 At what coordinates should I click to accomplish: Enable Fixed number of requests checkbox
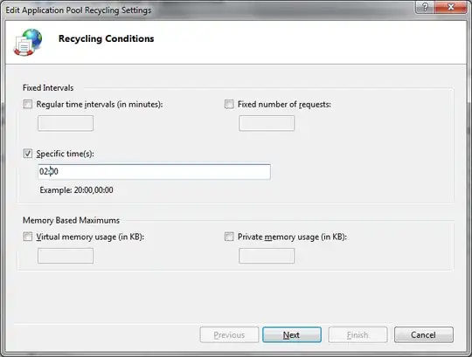coord(229,104)
